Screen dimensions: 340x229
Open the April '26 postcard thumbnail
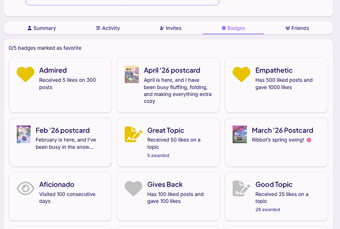pyautogui.click(x=132, y=74)
